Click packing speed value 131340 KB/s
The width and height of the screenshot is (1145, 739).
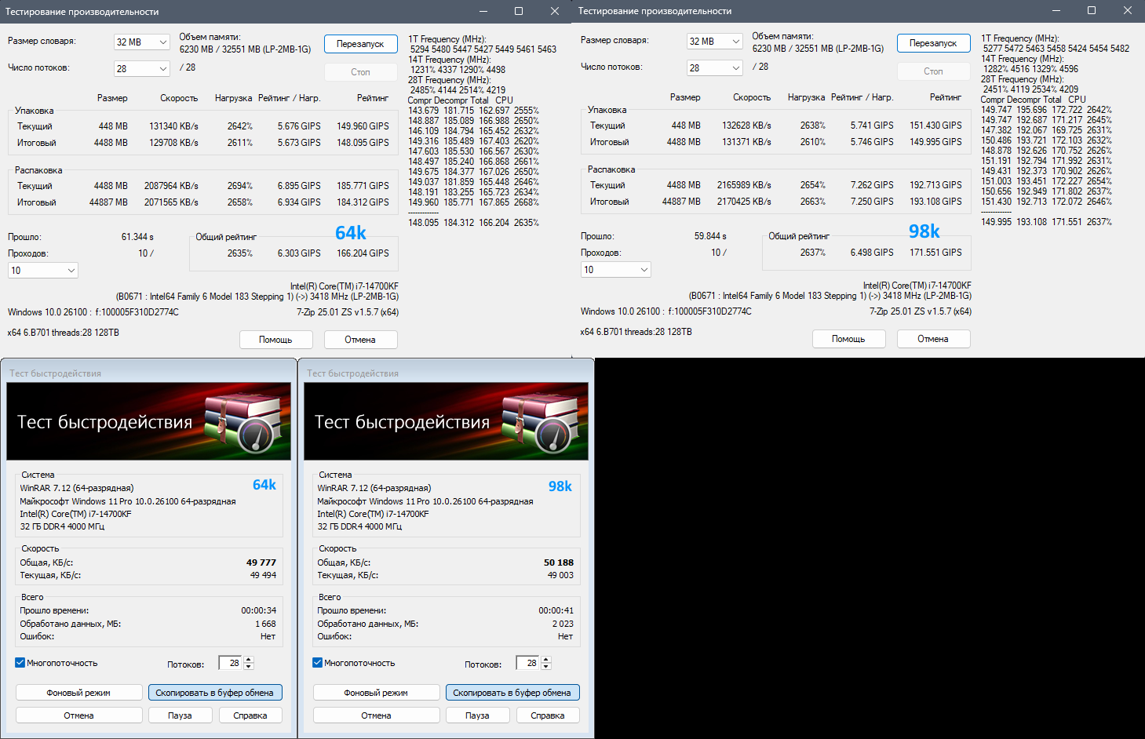tap(173, 126)
